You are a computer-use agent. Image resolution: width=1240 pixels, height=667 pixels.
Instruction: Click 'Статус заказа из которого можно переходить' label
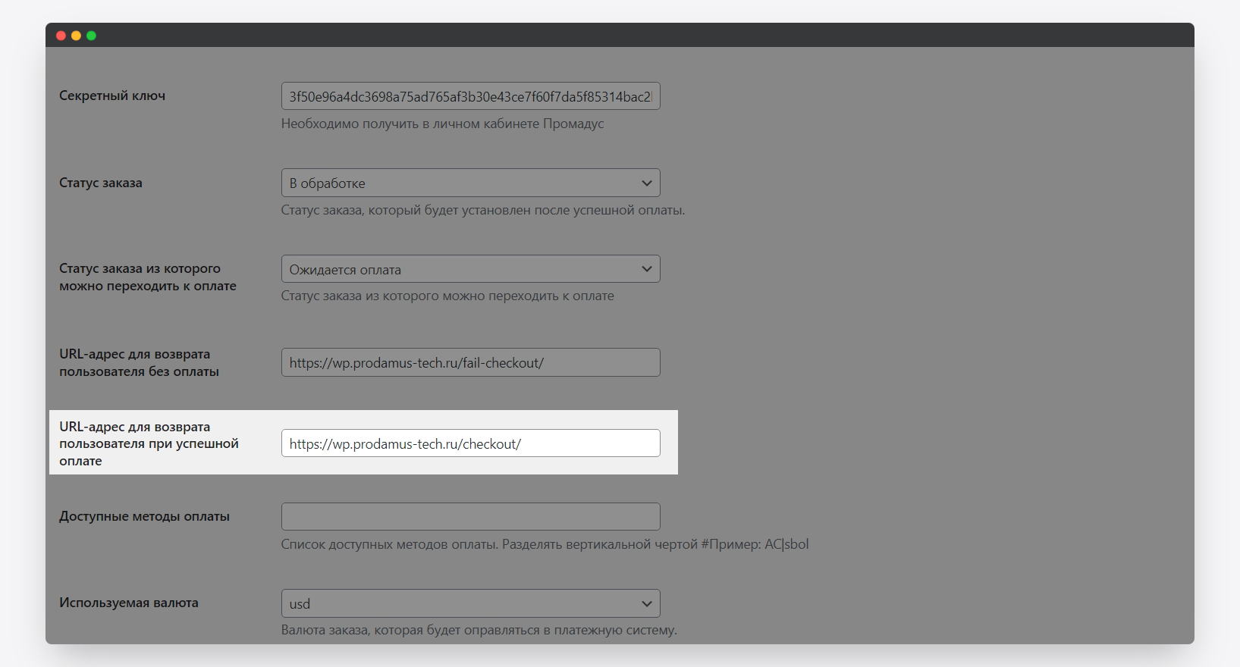click(147, 277)
